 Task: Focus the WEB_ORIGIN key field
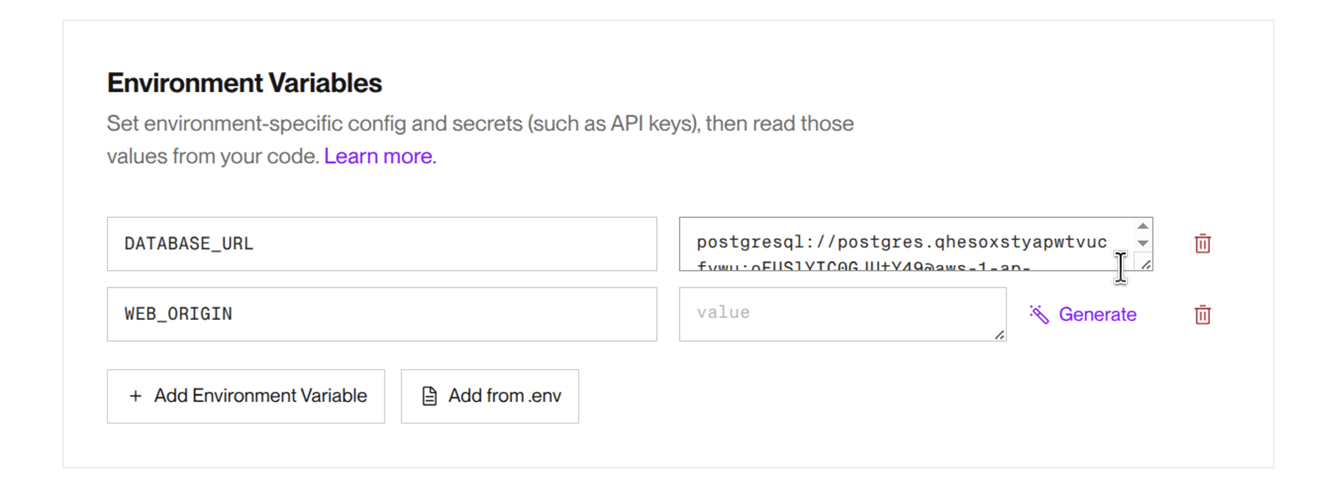[x=382, y=314]
